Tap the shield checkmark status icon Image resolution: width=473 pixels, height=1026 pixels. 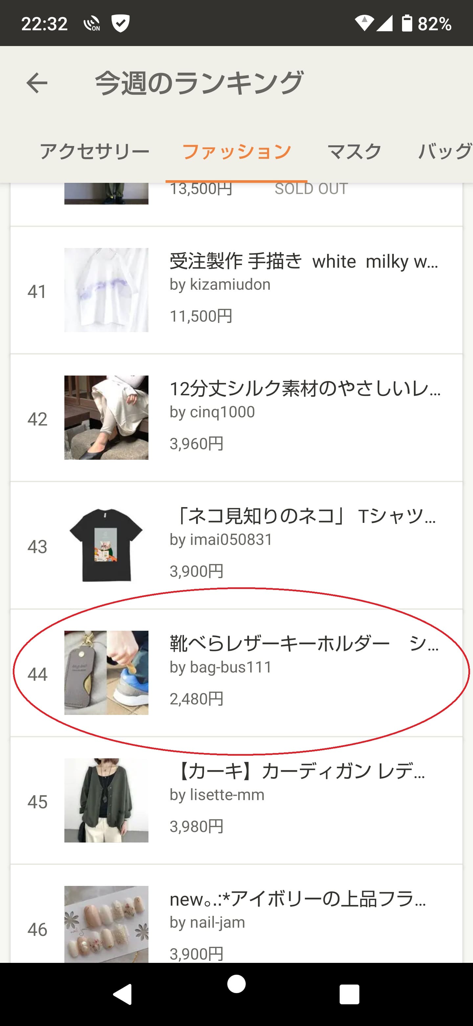click(120, 23)
